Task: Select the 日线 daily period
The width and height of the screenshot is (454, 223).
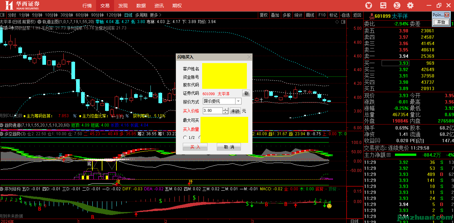Action: coord(128,15)
